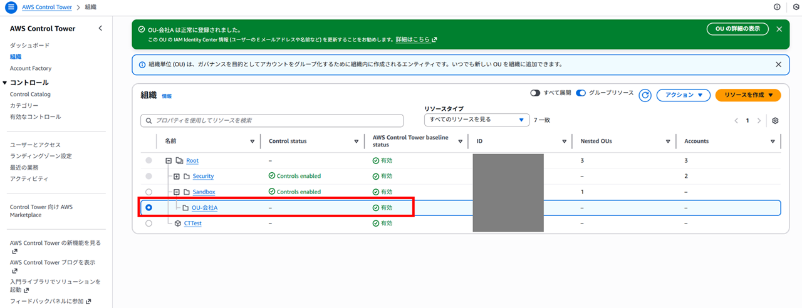This screenshot has height=308, width=802.
Task: Click the magnifier icon in search field
Action: point(149,120)
